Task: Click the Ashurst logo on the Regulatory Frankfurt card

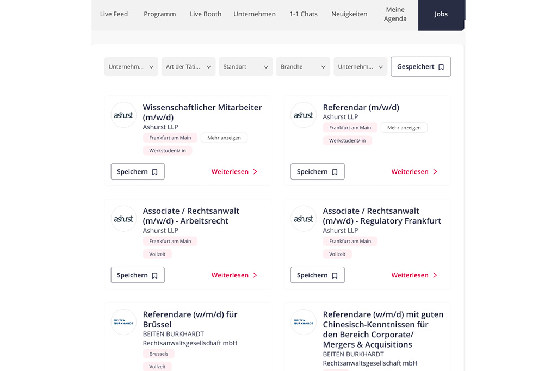Action: click(304, 219)
